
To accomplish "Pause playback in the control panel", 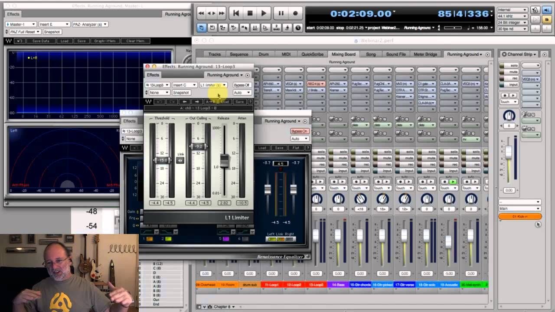I will coord(281,13).
